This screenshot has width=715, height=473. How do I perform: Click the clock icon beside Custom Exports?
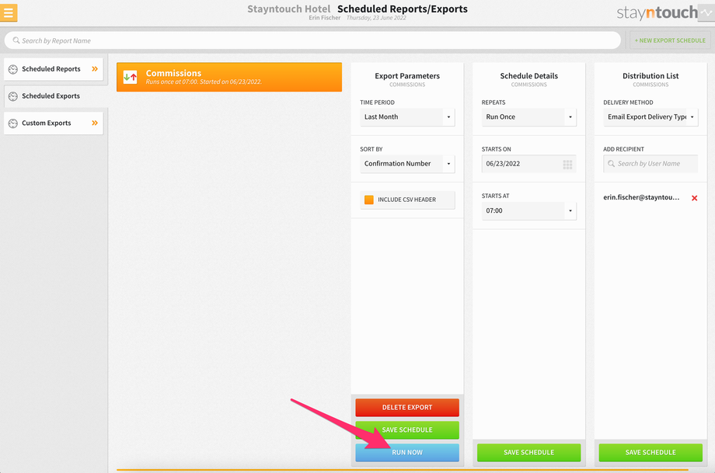pos(13,123)
